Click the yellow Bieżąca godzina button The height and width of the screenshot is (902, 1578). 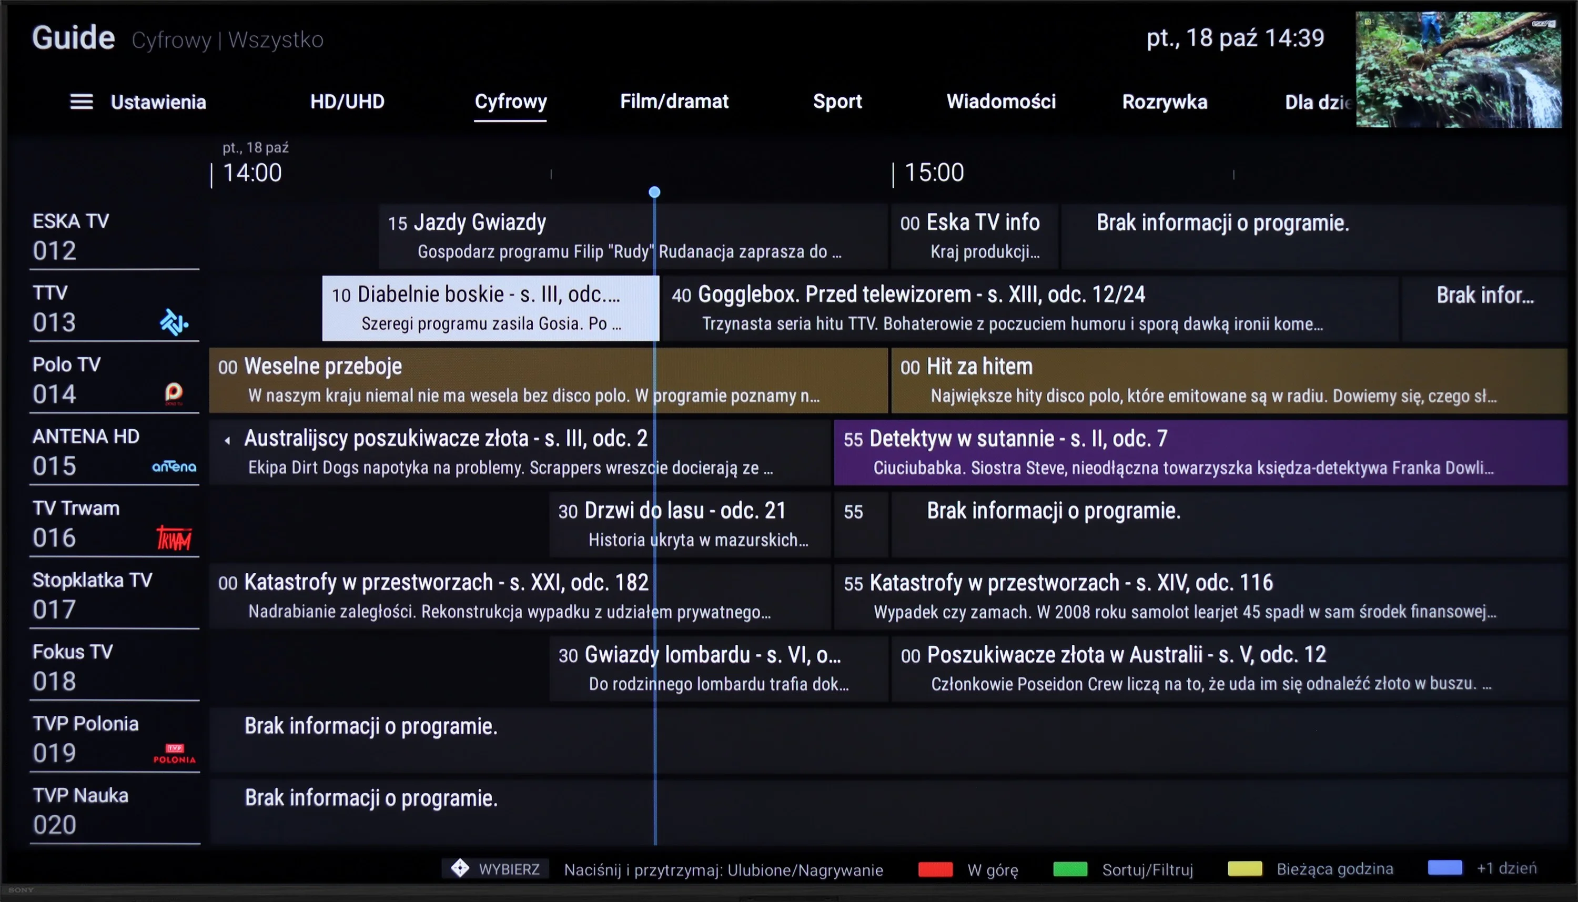coord(1245,868)
